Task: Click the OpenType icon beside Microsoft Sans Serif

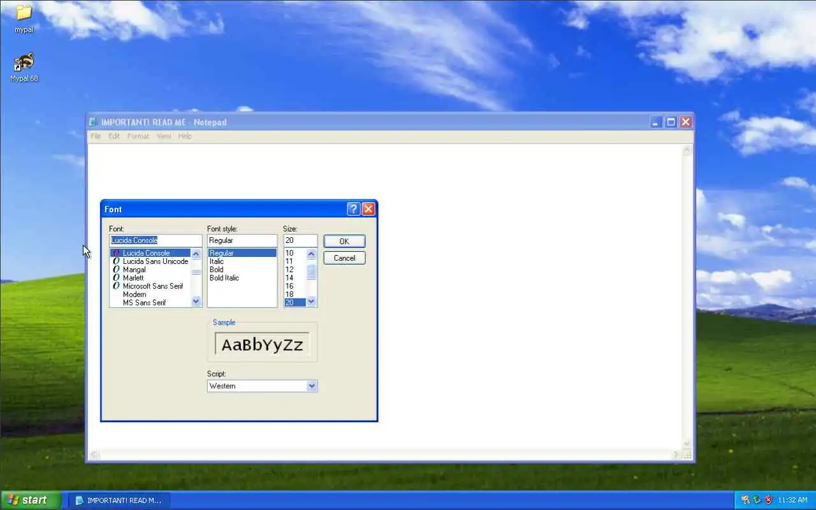Action: point(116,286)
